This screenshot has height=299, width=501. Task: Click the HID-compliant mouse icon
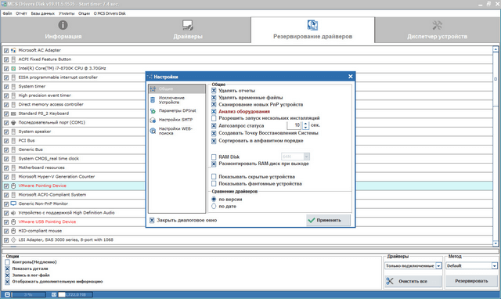point(13,231)
